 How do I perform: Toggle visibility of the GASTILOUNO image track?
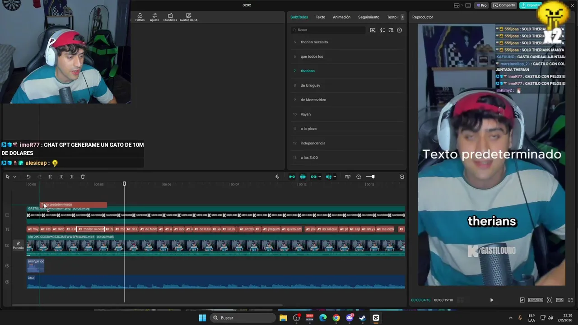pos(7,215)
